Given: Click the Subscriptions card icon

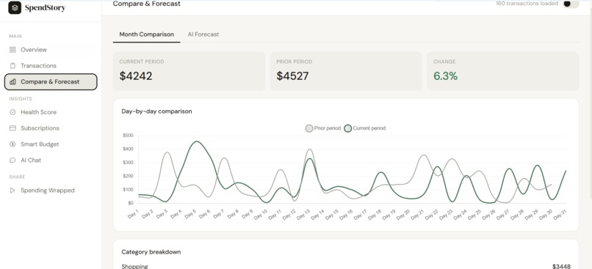Looking at the screenshot, I should [12, 128].
